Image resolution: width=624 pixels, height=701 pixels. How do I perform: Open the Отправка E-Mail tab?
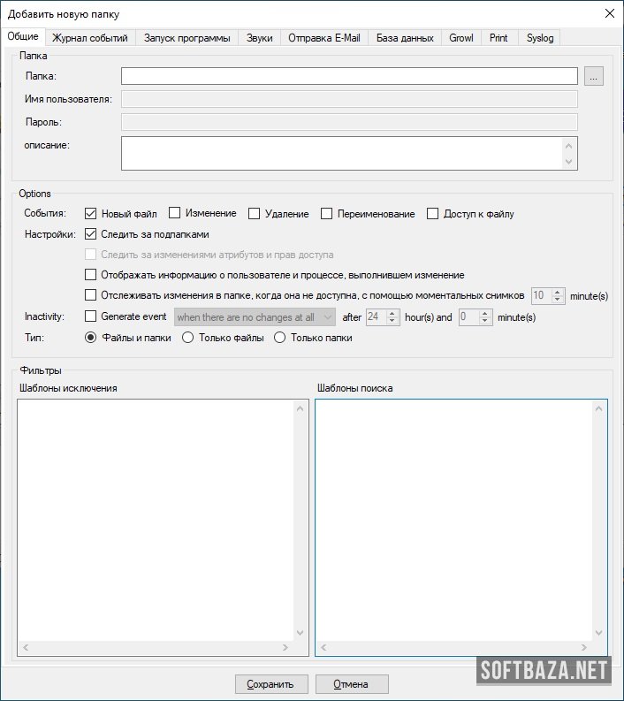tap(324, 38)
